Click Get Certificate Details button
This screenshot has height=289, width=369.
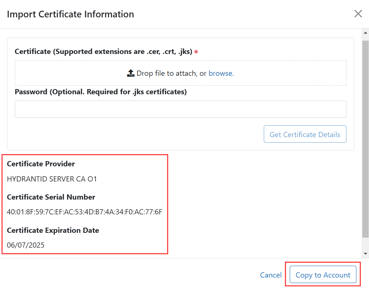pyautogui.click(x=305, y=134)
